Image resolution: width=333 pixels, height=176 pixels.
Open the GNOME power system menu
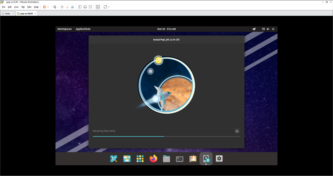[273, 29]
